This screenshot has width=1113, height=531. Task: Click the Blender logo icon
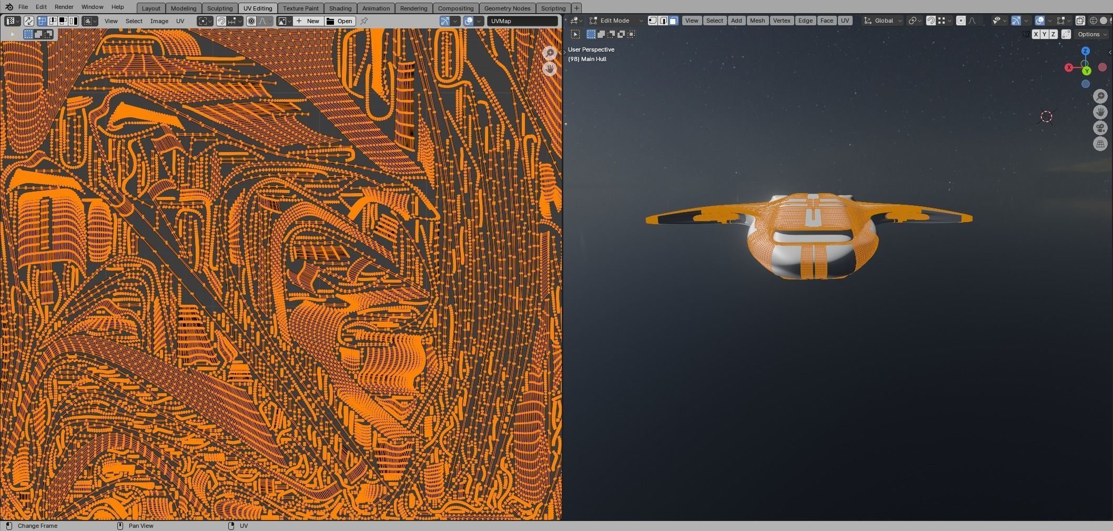coord(9,7)
